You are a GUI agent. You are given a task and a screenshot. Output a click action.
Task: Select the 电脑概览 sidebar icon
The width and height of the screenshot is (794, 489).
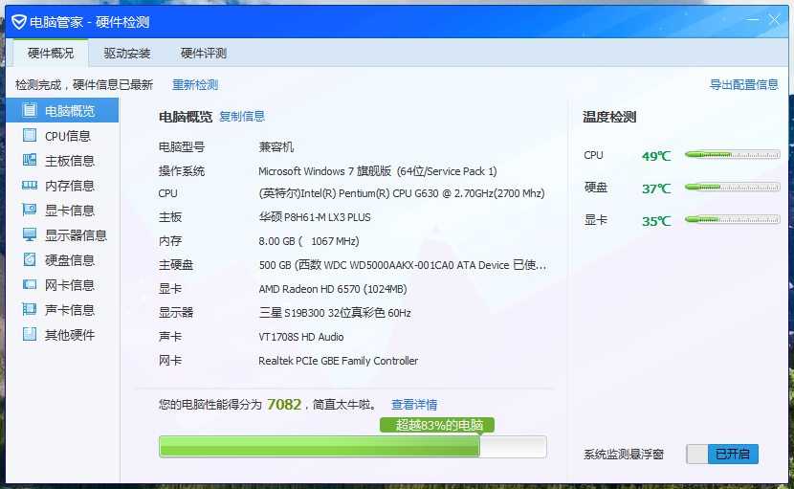click(30, 110)
